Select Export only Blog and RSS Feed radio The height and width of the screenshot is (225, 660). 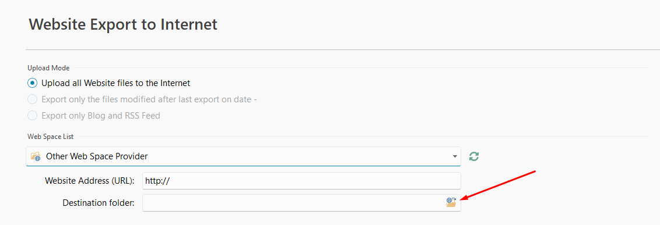pyautogui.click(x=33, y=116)
